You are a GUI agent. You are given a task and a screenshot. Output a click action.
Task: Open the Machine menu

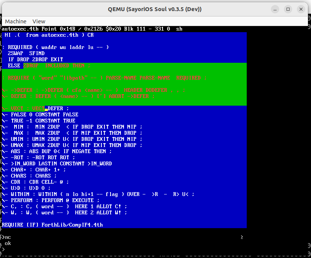tap(16, 21)
